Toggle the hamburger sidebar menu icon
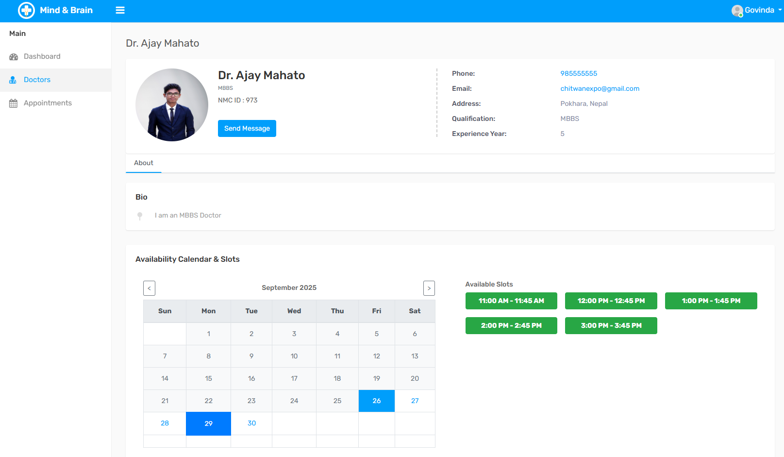 pos(120,10)
